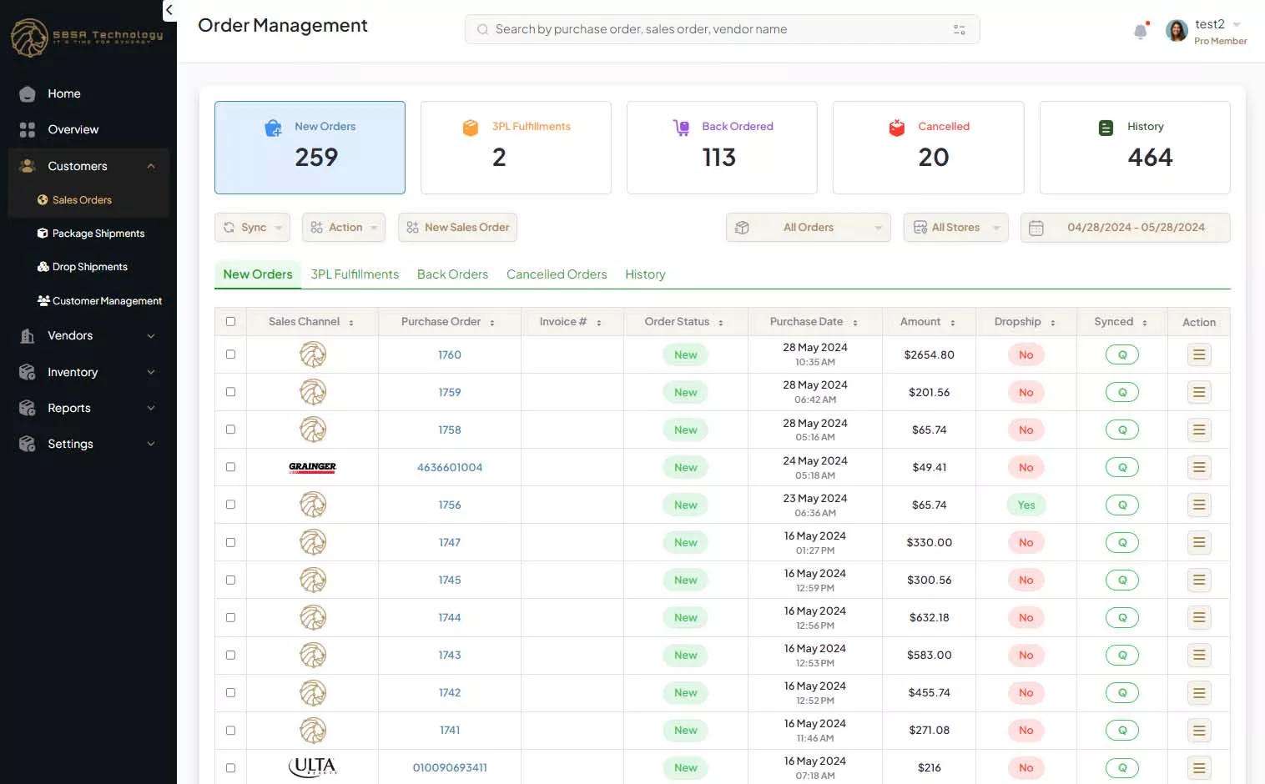Image resolution: width=1265 pixels, height=784 pixels.
Task: Click the Home sidebar icon
Action: tap(27, 93)
